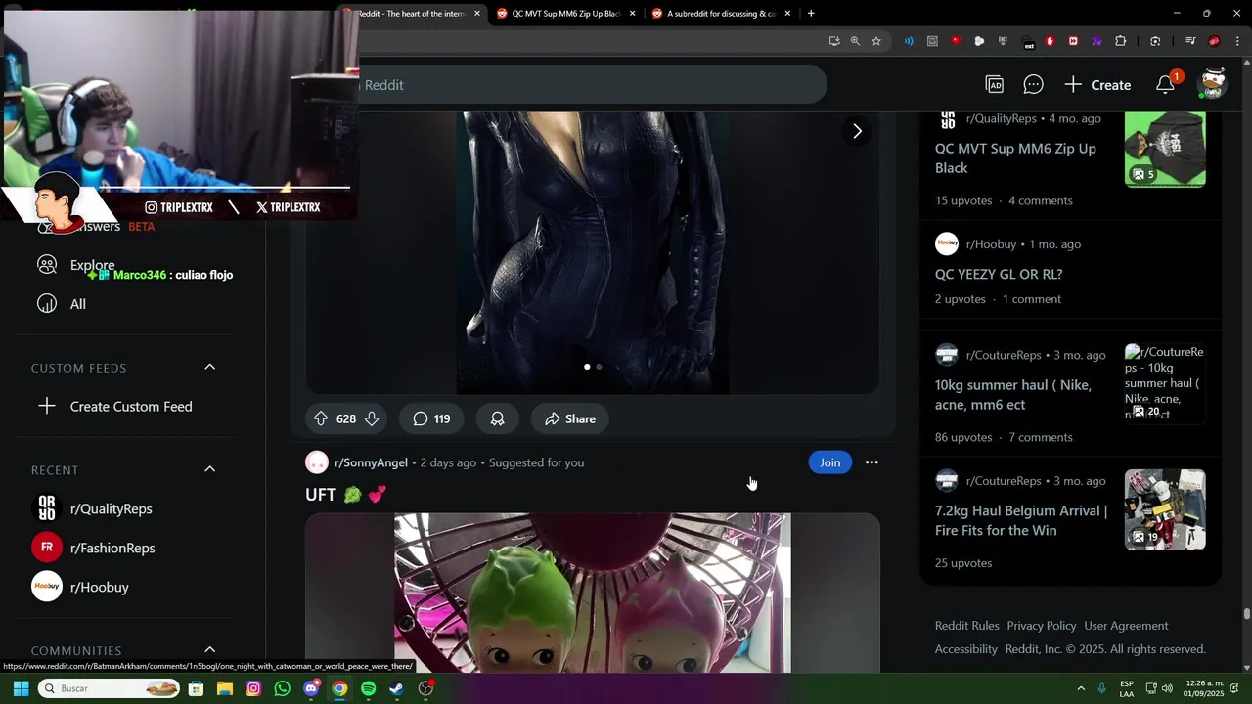Focus the Reddit search box
This screenshot has height=704, width=1252.
(592, 85)
